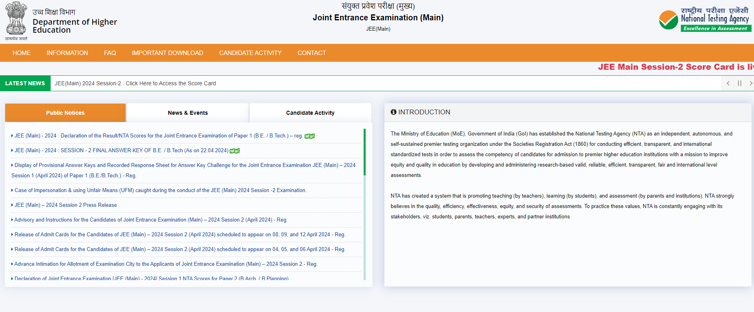This screenshot has width=754, height=312.
Task: Click NEW badge on Declaration of Result notice
Action: pyautogui.click(x=310, y=136)
